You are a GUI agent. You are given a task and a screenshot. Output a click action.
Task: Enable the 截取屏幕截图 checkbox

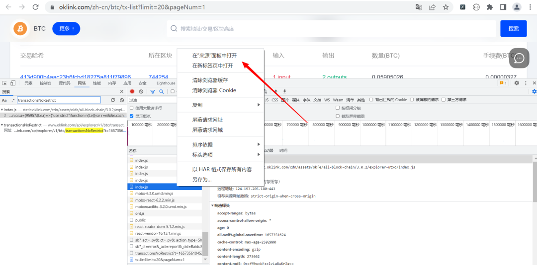tap(338, 116)
